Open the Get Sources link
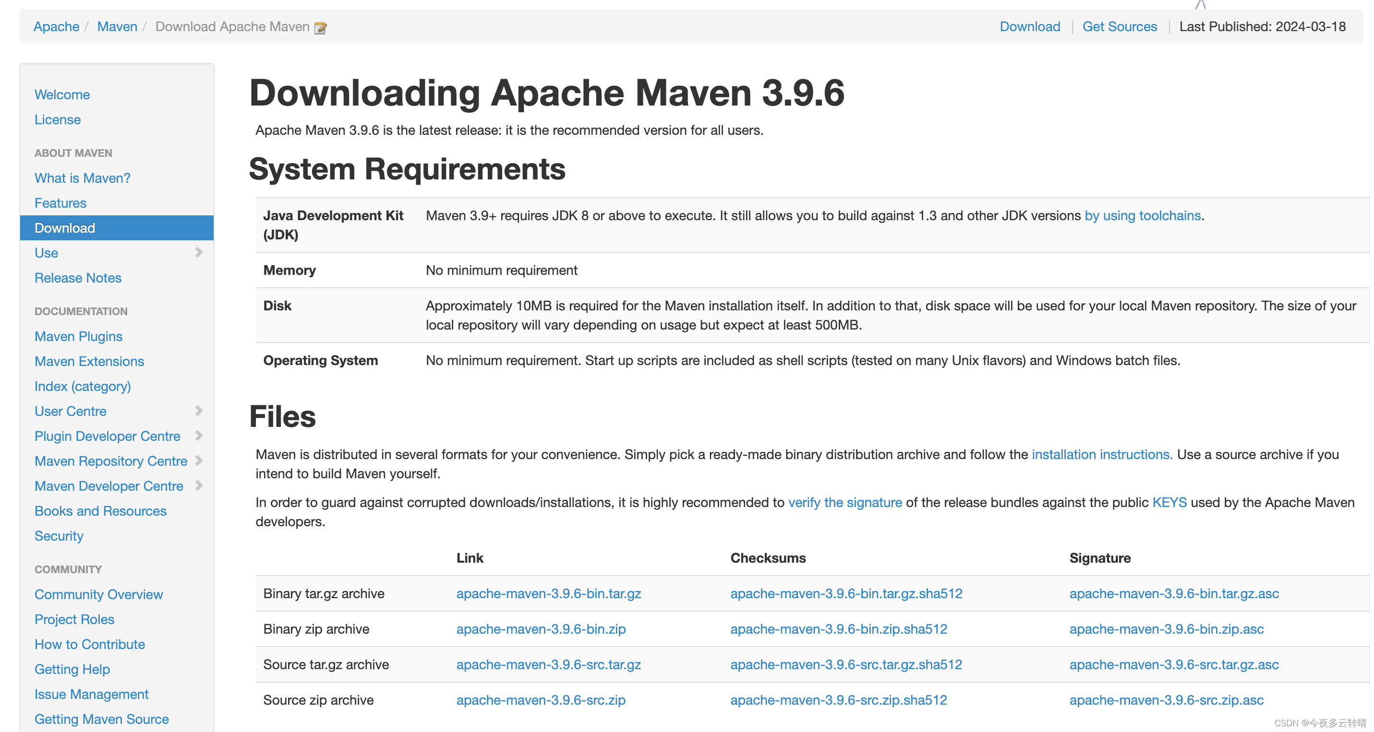Image resolution: width=1374 pixels, height=732 pixels. pyautogui.click(x=1119, y=26)
